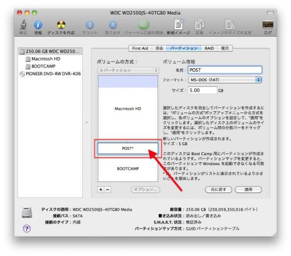Screen dimensions: 291x256
Task: Click the SATA connection bus value
Action: [78, 216]
